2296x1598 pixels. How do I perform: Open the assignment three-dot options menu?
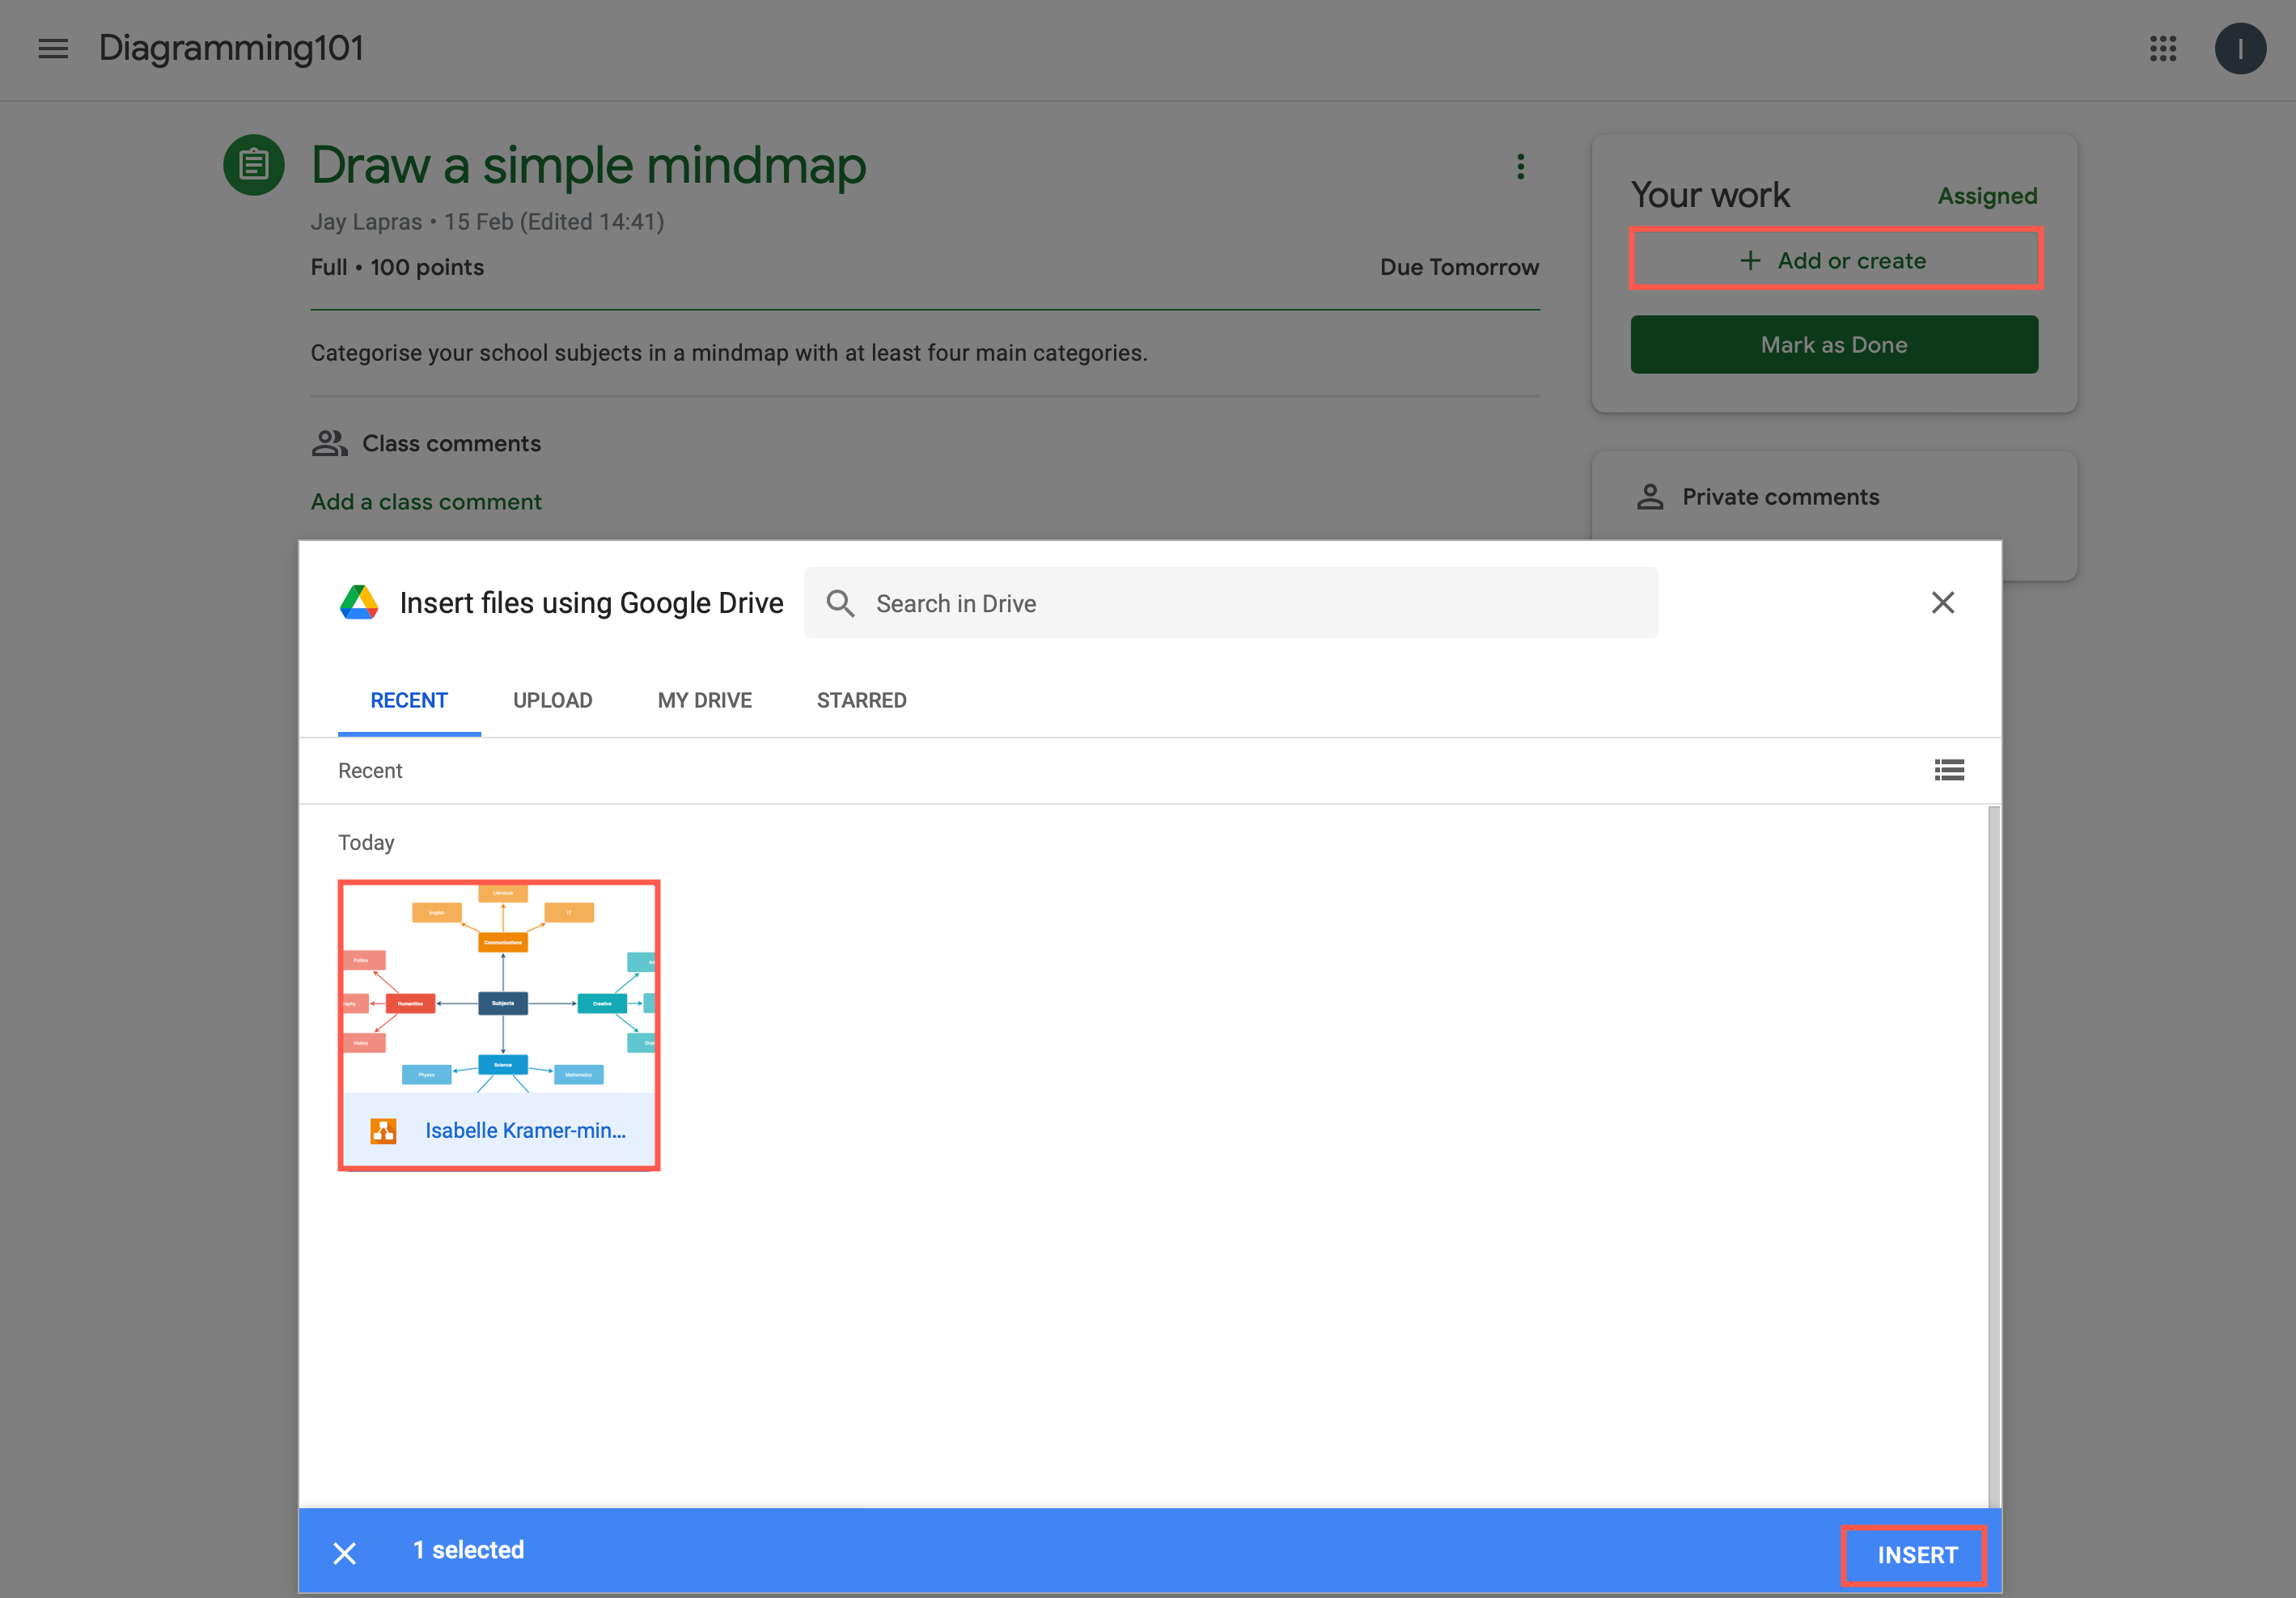click(1520, 166)
